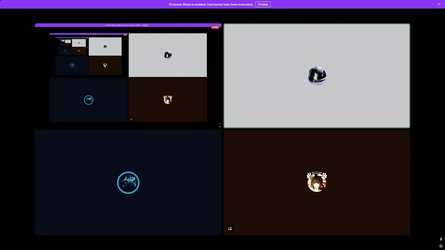This screenshot has width=445, height=250.
Task: Toggle the microphone icon in the corner
Action: click(441, 239)
